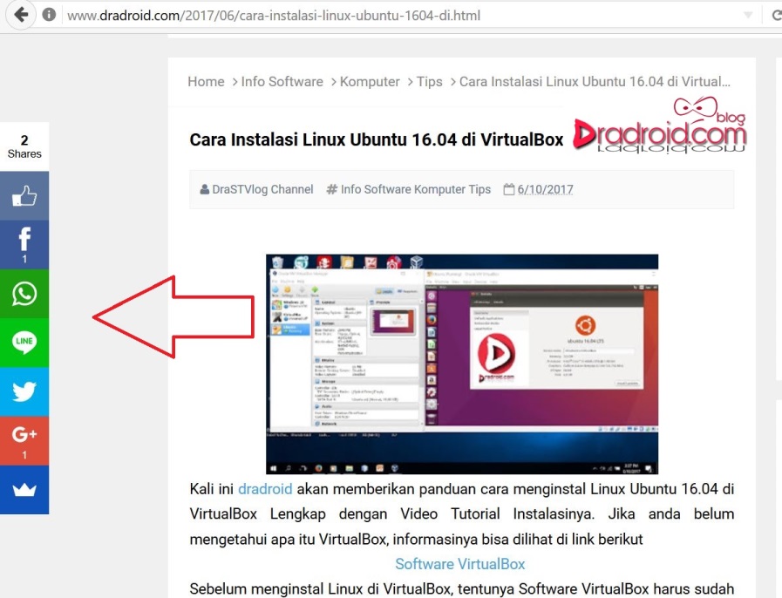Open the Info Software breadcrumb
This screenshot has height=598, width=782.
tap(282, 81)
